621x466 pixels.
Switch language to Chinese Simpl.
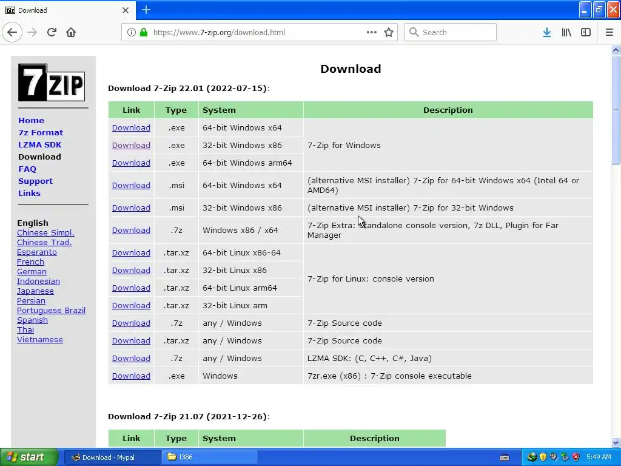tap(45, 232)
